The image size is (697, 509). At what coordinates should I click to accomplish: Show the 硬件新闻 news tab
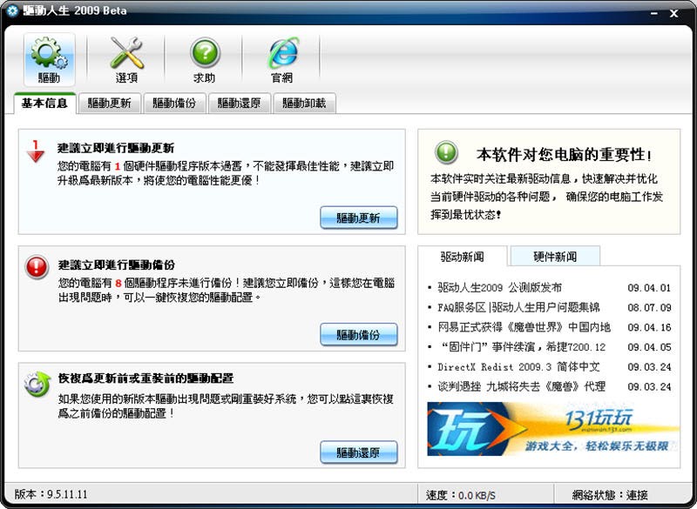coord(555,257)
